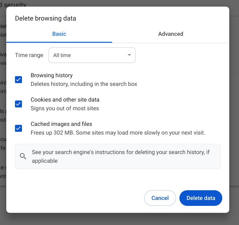Click the "Signs you out of most sites" description
The image size is (239, 225).
(x=65, y=109)
